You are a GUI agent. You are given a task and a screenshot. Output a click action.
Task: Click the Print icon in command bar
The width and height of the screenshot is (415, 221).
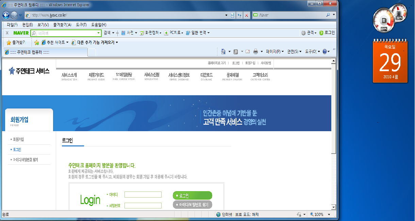[x=255, y=52]
